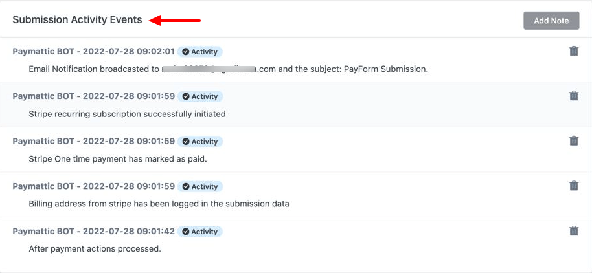Delete the email notification broadcast activity entry
The height and width of the screenshot is (273, 592).
tap(573, 51)
